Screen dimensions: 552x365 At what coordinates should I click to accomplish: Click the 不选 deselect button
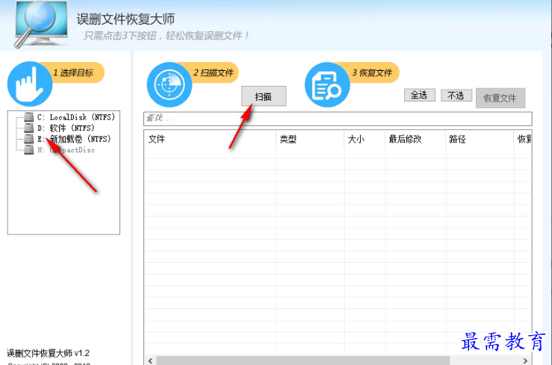pos(456,96)
